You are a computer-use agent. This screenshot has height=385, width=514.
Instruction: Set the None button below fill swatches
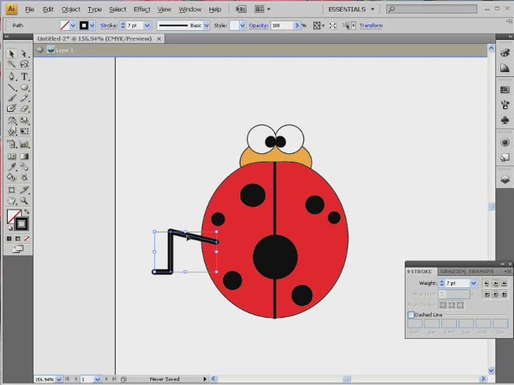(27, 239)
